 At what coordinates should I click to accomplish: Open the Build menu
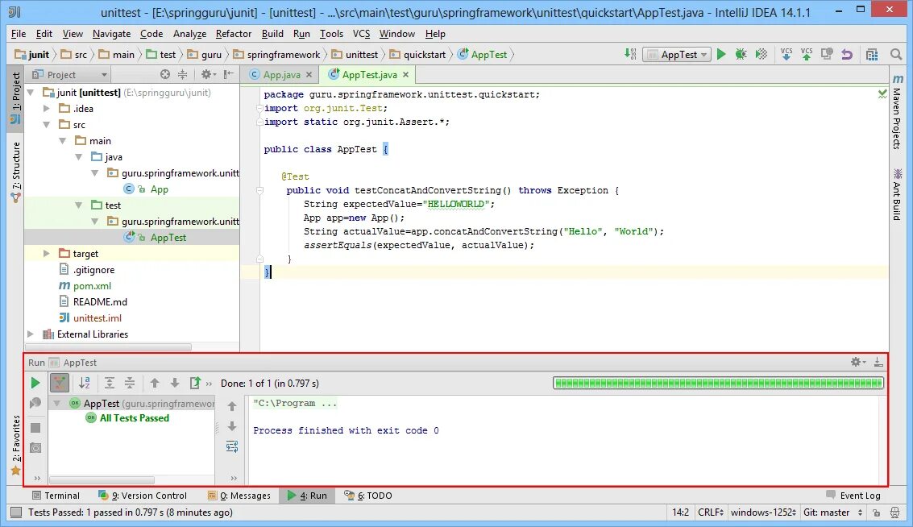point(272,34)
